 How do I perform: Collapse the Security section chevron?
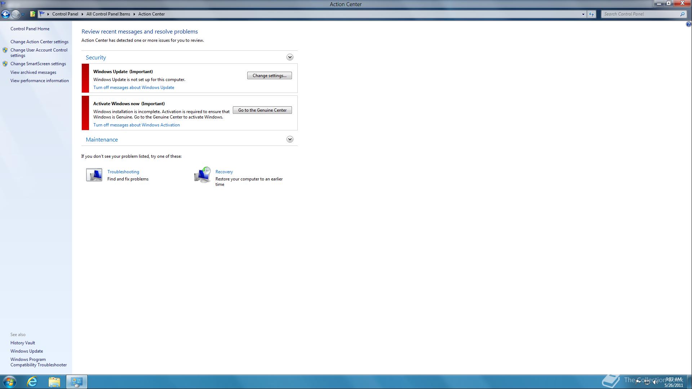pyautogui.click(x=289, y=57)
